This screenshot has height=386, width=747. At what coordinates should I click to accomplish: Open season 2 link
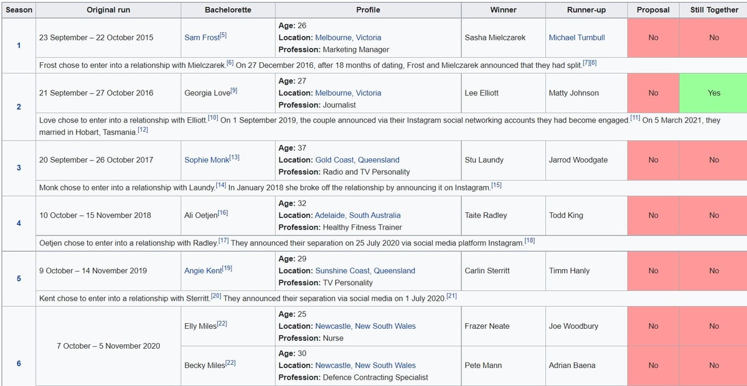pos(19,107)
